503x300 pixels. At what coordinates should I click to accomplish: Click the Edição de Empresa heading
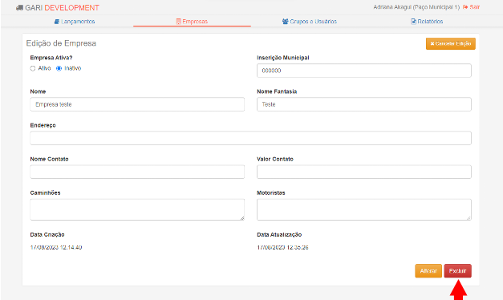(x=61, y=43)
